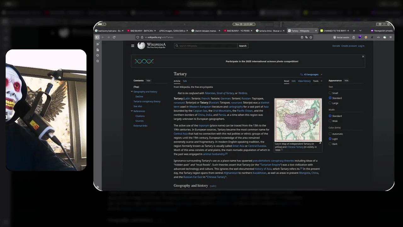
Task: Select Automatic color mode
Action: (x=330, y=134)
